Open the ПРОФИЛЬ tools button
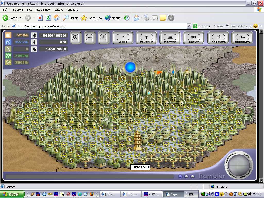The height and width of the screenshot is (198, 264). 218,38
